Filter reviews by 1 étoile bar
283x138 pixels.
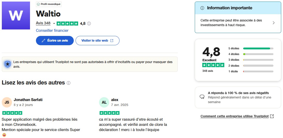(258, 71)
